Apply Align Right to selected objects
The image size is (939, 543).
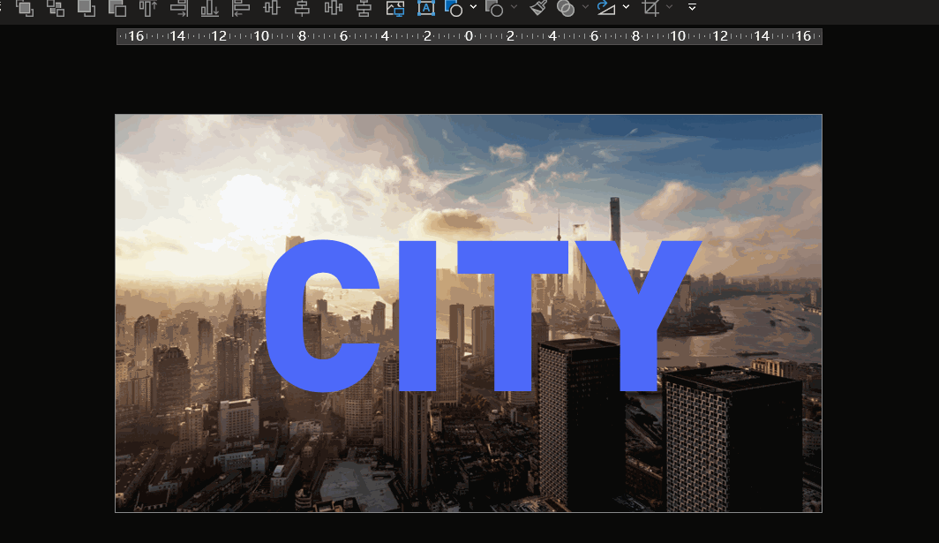[x=178, y=8]
